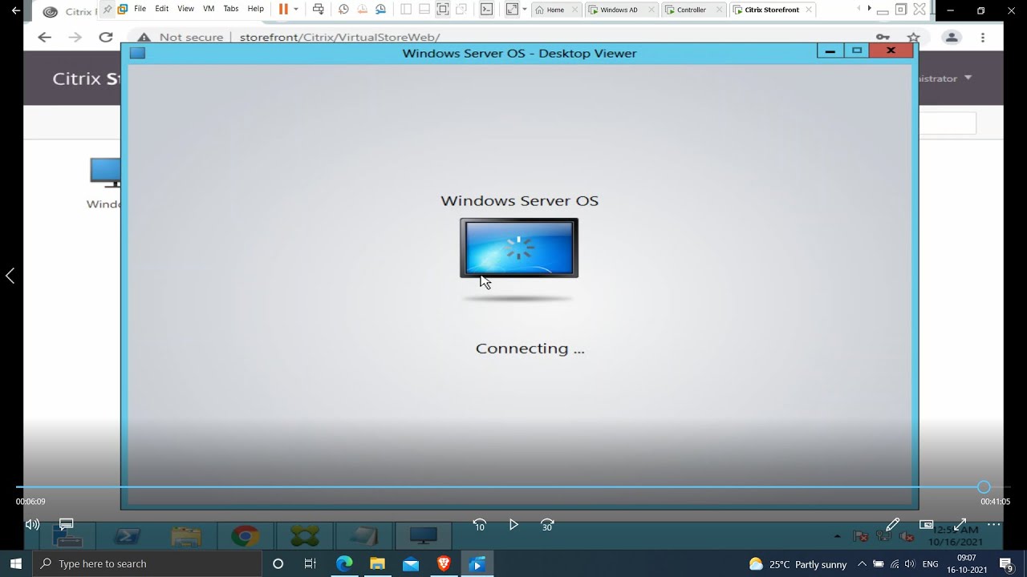Click the Type here to search box
The height and width of the screenshot is (577, 1027).
pyautogui.click(x=148, y=564)
